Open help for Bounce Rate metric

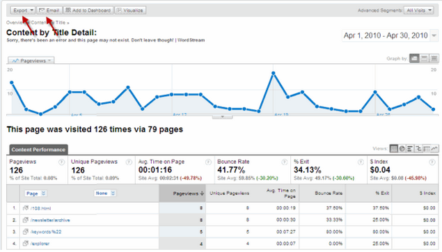pos(285,162)
